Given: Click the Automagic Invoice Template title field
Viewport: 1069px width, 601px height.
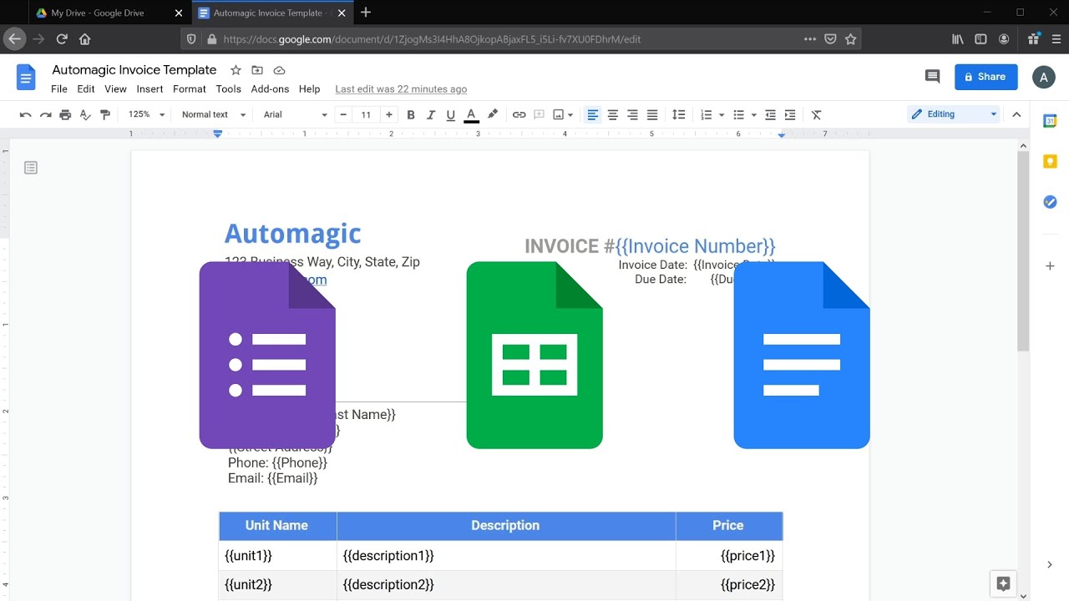Looking at the screenshot, I should click(134, 70).
